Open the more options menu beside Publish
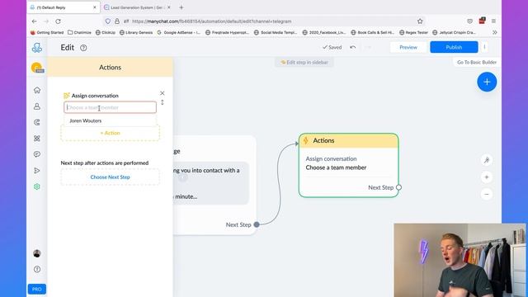Image resolution: width=528 pixels, height=297 pixels. [484, 47]
